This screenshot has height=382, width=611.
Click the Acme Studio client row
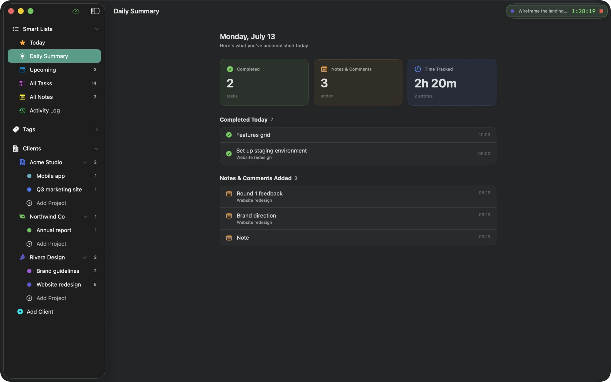point(54,162)
